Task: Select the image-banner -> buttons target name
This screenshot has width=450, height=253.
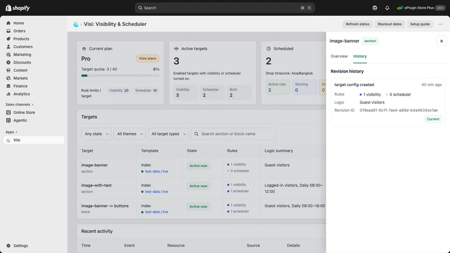Action: click(105, 206)
